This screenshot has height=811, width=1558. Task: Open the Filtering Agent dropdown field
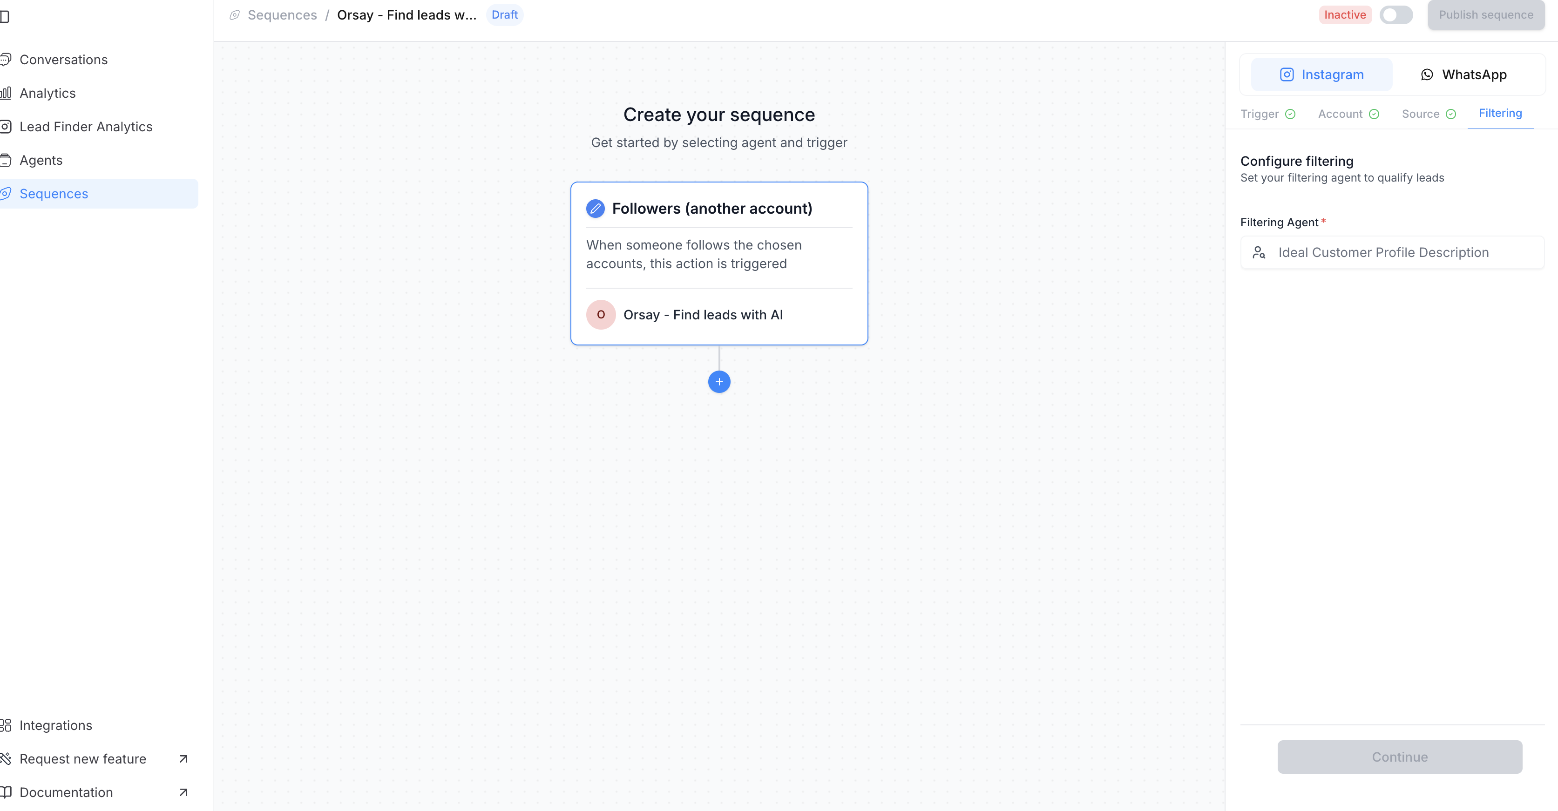(1392, 252)
